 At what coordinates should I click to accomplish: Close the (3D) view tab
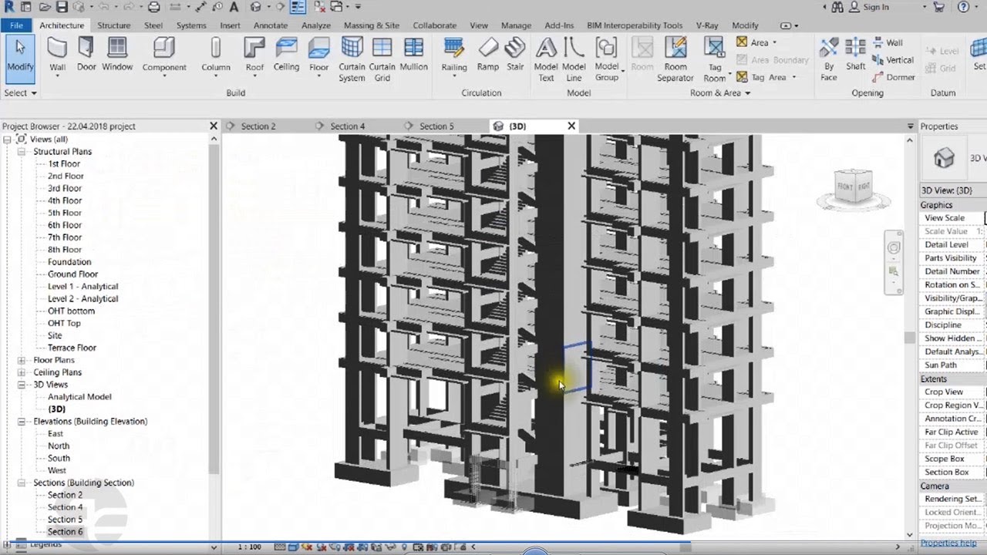click(x=571, y=126)
